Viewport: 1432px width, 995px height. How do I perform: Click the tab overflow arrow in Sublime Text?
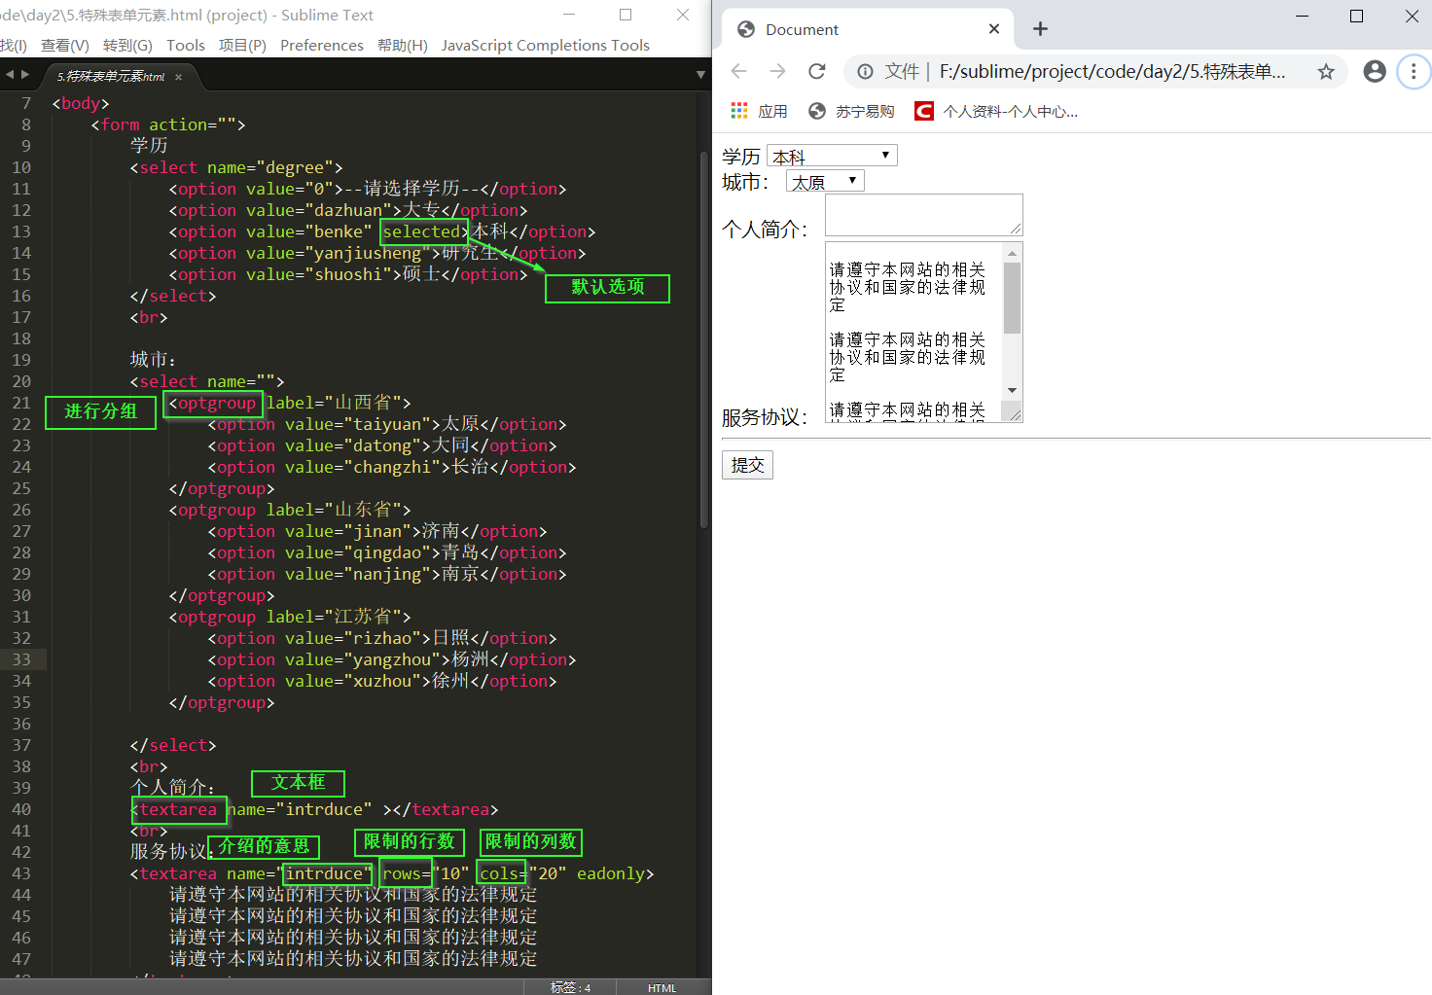tap(699, 73)
